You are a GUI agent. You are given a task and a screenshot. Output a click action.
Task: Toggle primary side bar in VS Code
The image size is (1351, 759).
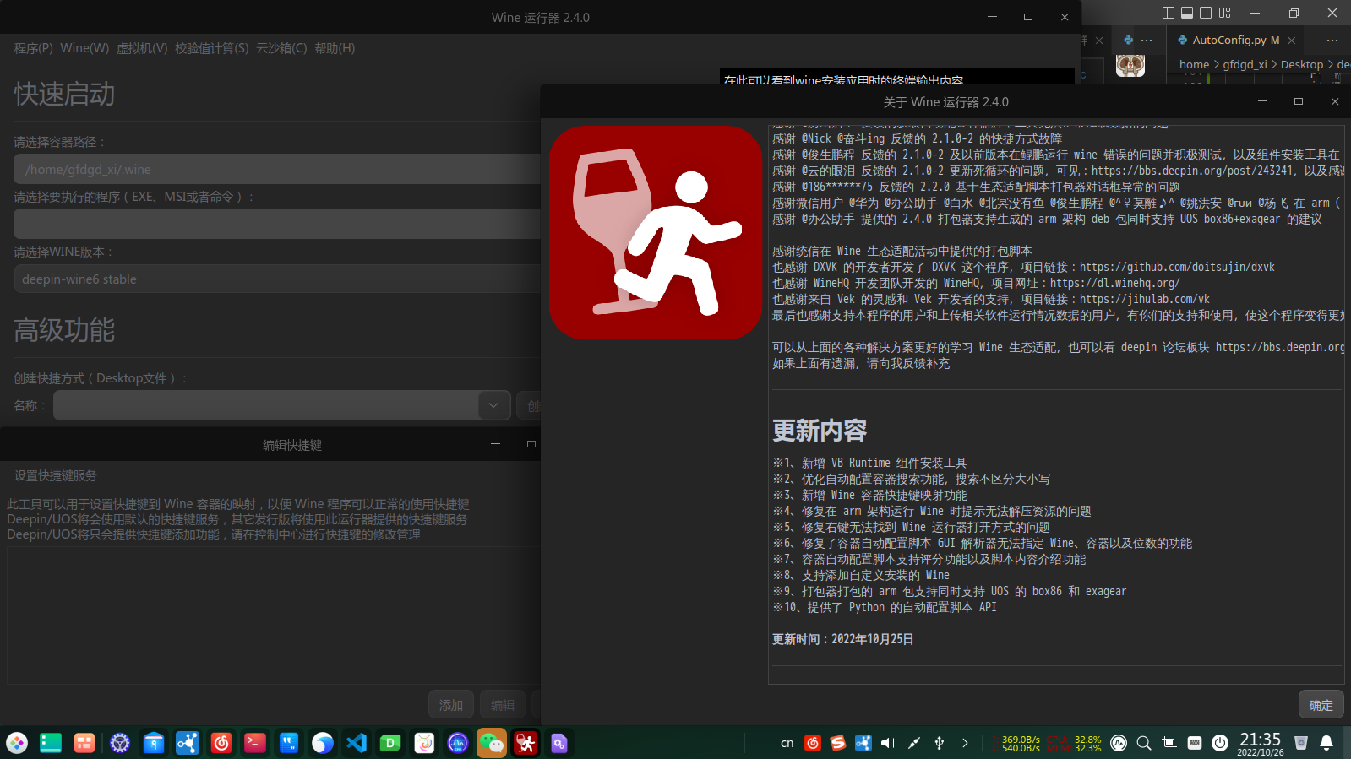click(1169, 13)
